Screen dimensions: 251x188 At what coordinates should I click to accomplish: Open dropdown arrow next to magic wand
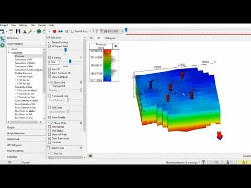pyautogui.click(x=35, y=31)
